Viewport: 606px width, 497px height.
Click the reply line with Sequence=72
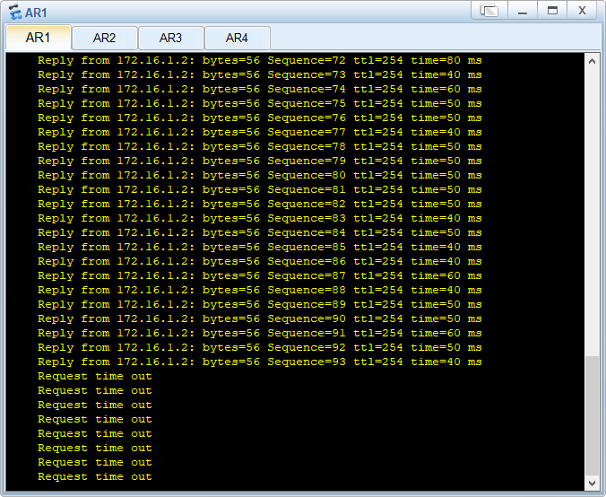[260, 60]
